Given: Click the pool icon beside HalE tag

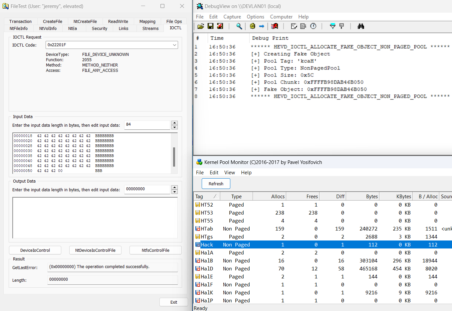Looking at the screenshot, I should [x=198, y=276].
